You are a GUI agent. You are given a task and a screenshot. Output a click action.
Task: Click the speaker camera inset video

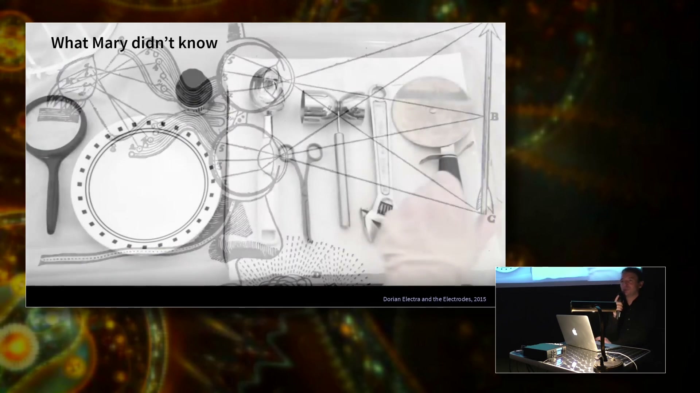click(x=580, y=320)
